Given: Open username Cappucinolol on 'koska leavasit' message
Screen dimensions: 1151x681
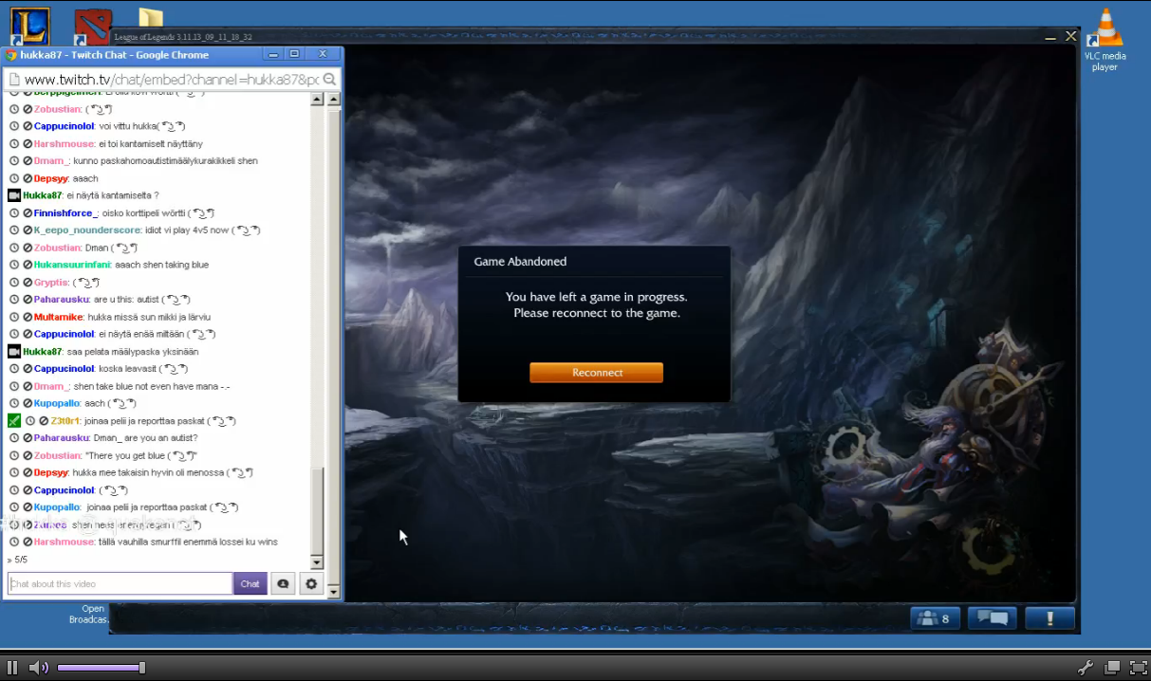Looking at the screenshot, I should 64,369.
